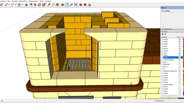Toggle visibility checkbox for Слой10
This screenshot has height=103, width=184.
[179, 39]
